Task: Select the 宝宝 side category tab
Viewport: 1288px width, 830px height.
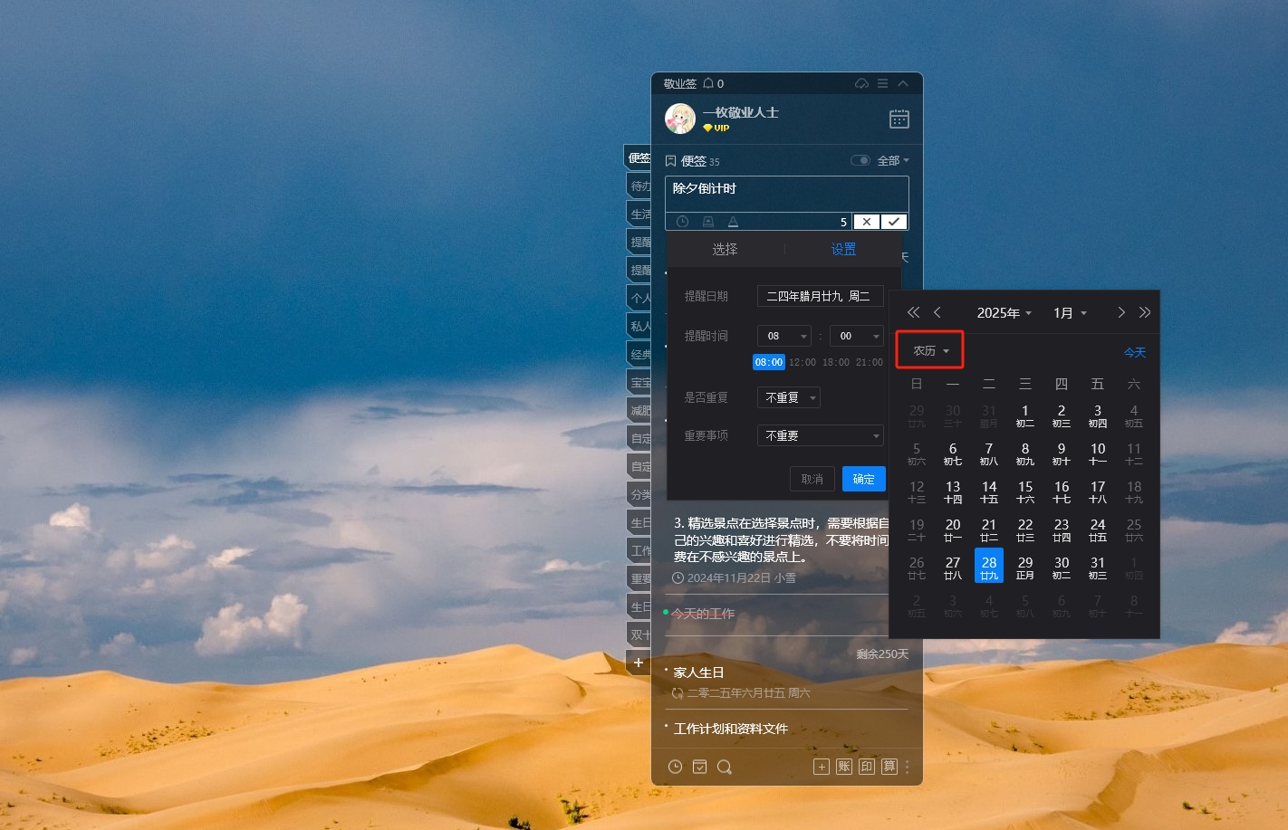Action: (x=639, y=382)
